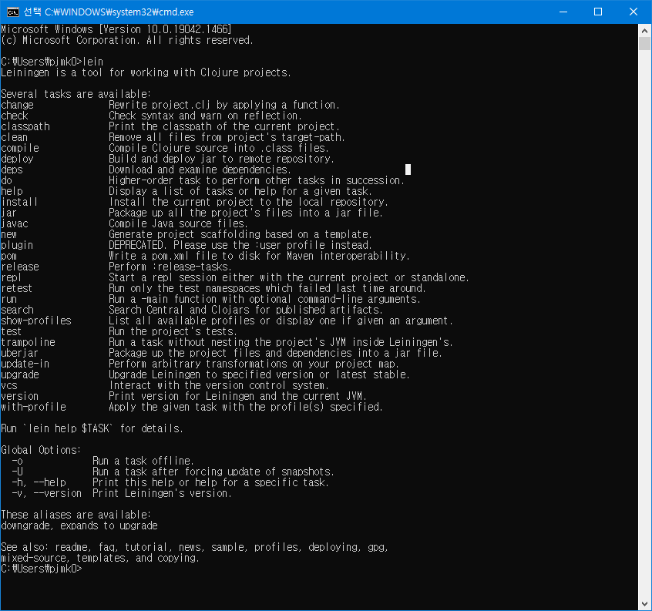
Task: Click the 'release' task name
Action: (x=20, y=267)
